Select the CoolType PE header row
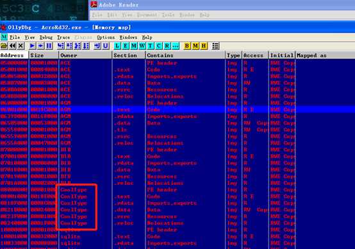This screenshot has height=249, width=355. 177,189
